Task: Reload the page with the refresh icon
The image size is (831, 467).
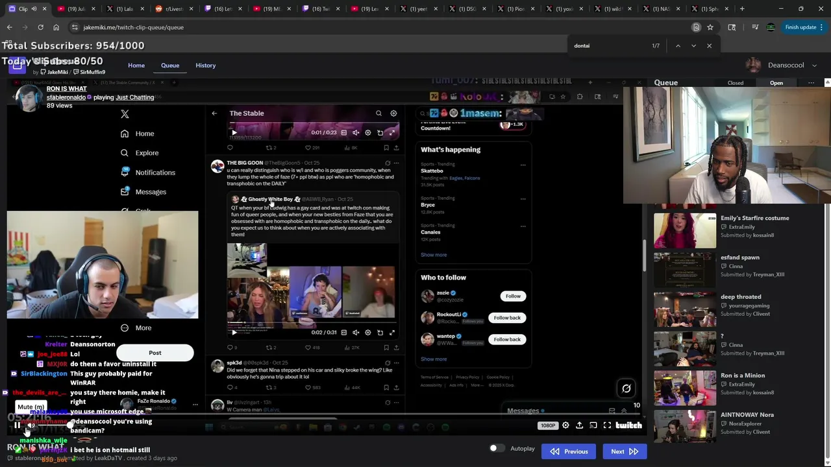Action: 40,27
